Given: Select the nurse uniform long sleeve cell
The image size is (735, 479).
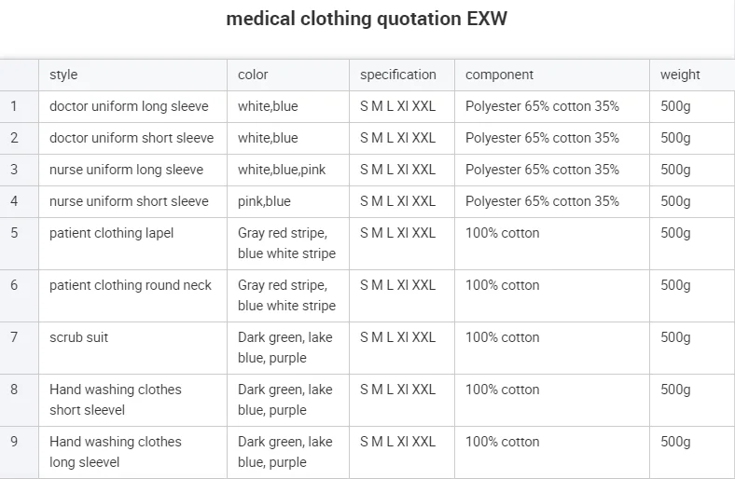Looking at the screenshot, I should point(132,170).
